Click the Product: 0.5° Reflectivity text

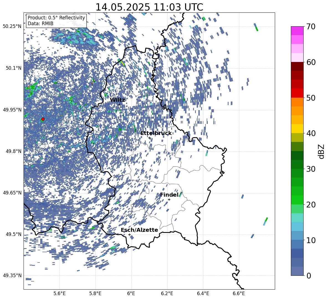coord(56,17)
